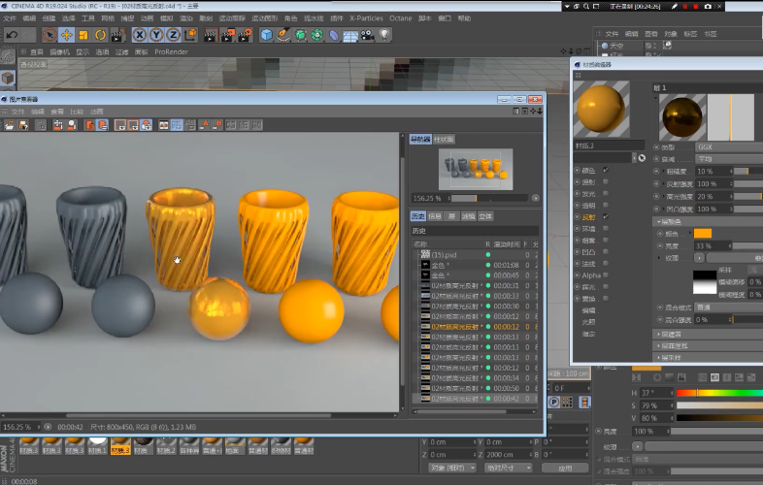Toggle the X axis lock icon
This screenshot has width=763, height=485.
(140, 35)
